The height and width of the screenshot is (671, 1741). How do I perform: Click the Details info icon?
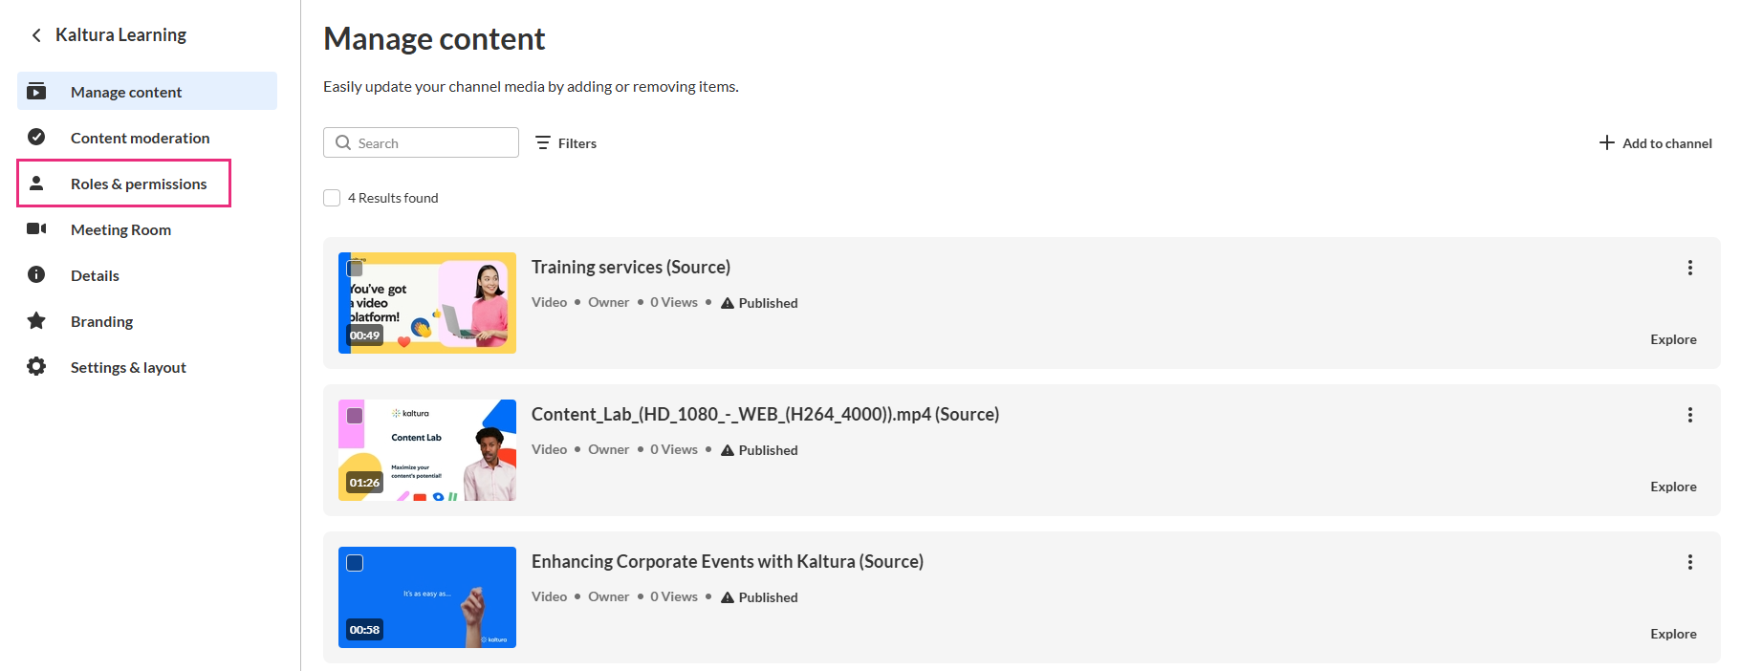[x=36, y=274]
